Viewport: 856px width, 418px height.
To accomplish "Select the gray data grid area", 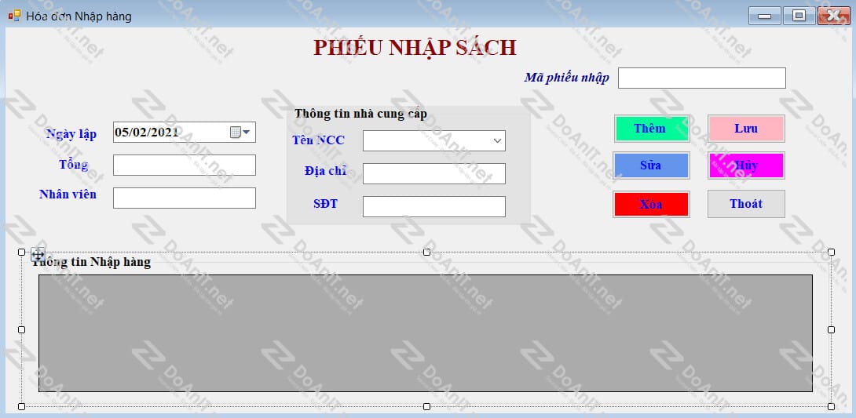I will click(426, 333).
